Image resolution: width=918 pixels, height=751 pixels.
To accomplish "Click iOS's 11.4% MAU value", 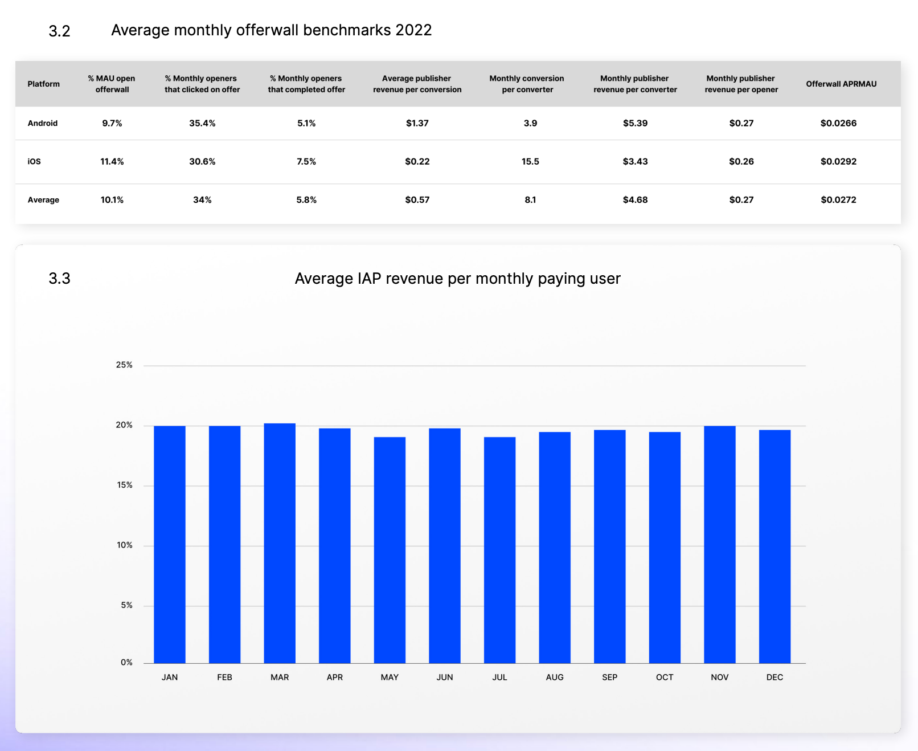I will [112, 161].
